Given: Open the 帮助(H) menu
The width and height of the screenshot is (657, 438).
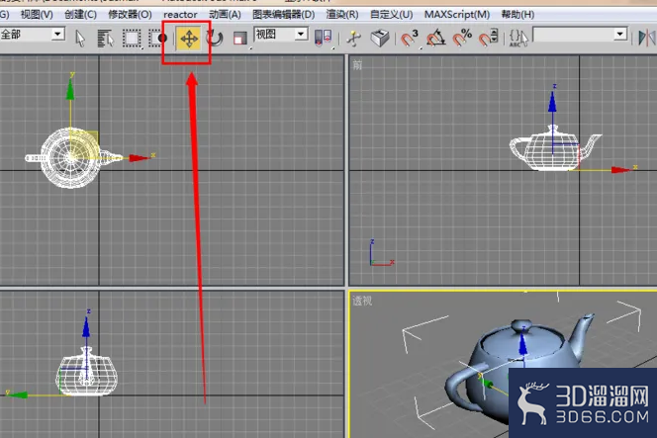Looking at the screenshot, I should click(517, 15).
